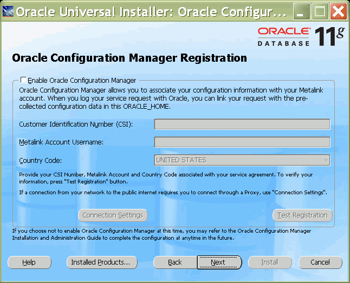350x283 pixels.
Task: Open the Country Code dropdown showing UNITED STATES
Action: 242,160
